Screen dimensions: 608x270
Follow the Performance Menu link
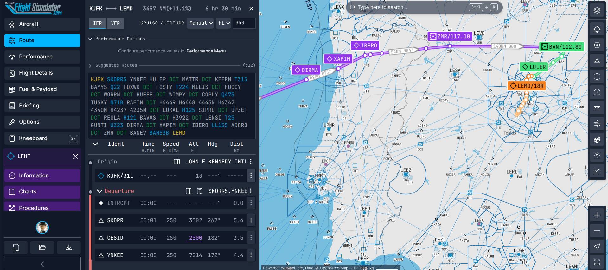(x=206, y=51)
